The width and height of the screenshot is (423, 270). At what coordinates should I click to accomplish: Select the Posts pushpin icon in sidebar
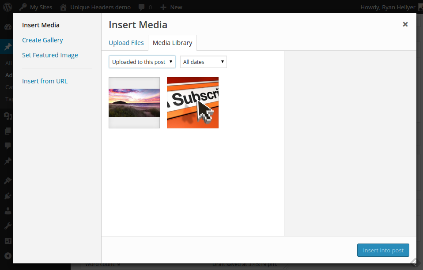coord(8,47)
